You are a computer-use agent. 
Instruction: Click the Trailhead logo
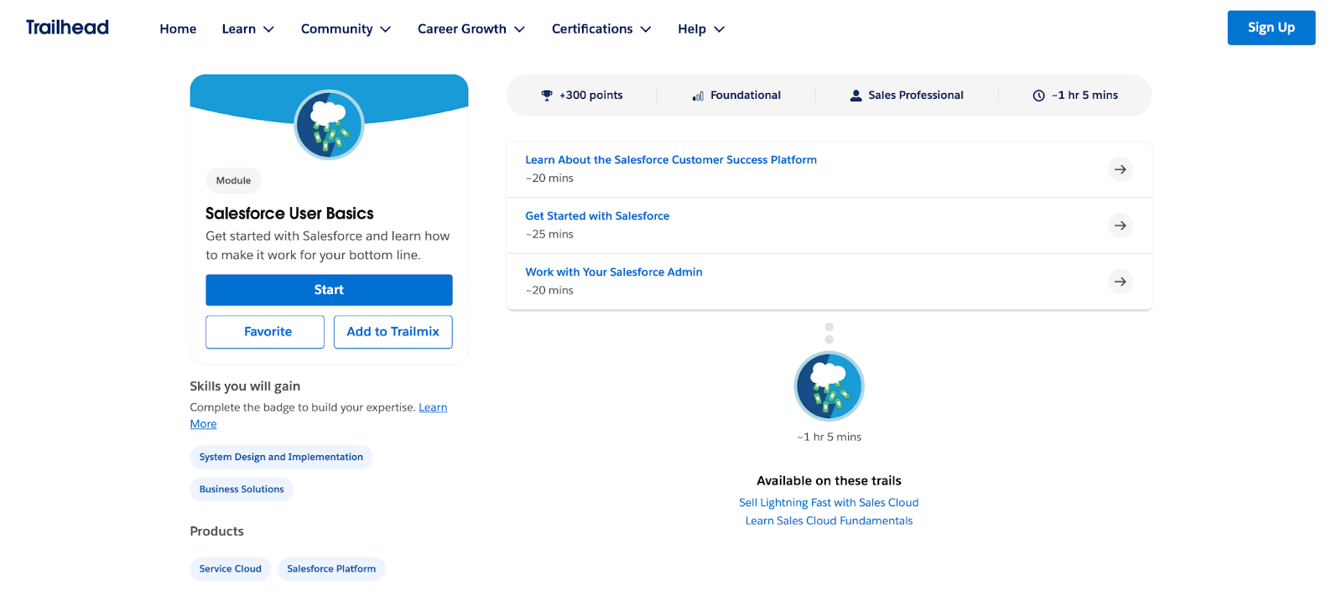(x=67, y=28)
